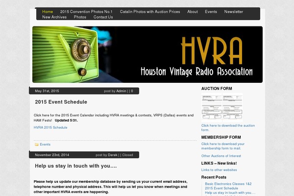Open Catalin Photos with Auction Prices
Screen dimensions: 294x196
click(x=150, y=12)
